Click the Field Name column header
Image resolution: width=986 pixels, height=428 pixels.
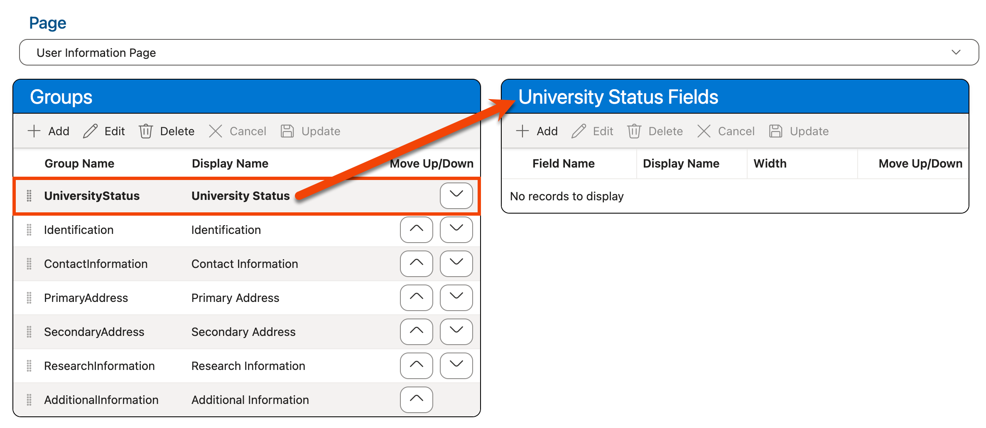(564, 163)
